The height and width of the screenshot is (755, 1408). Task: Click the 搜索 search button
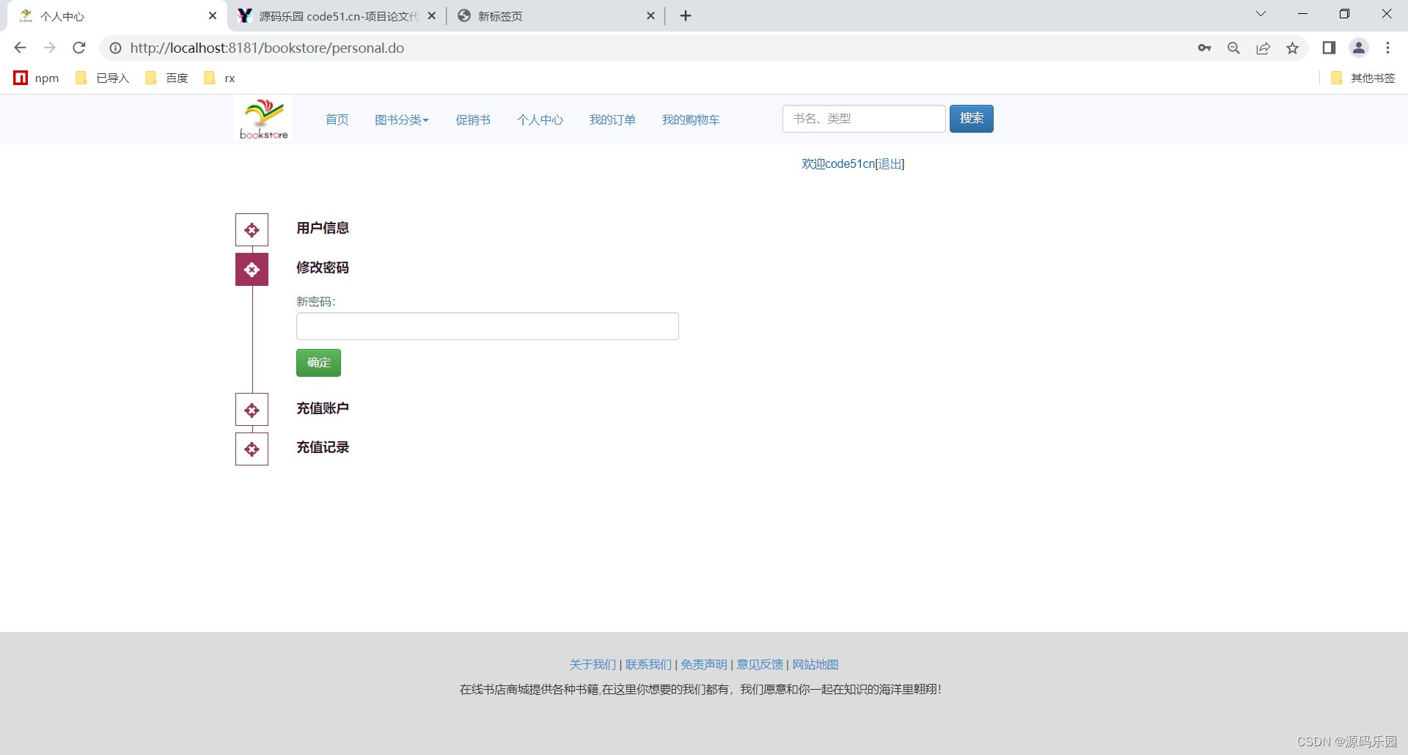pyautogui.click(x=971, y=118)
